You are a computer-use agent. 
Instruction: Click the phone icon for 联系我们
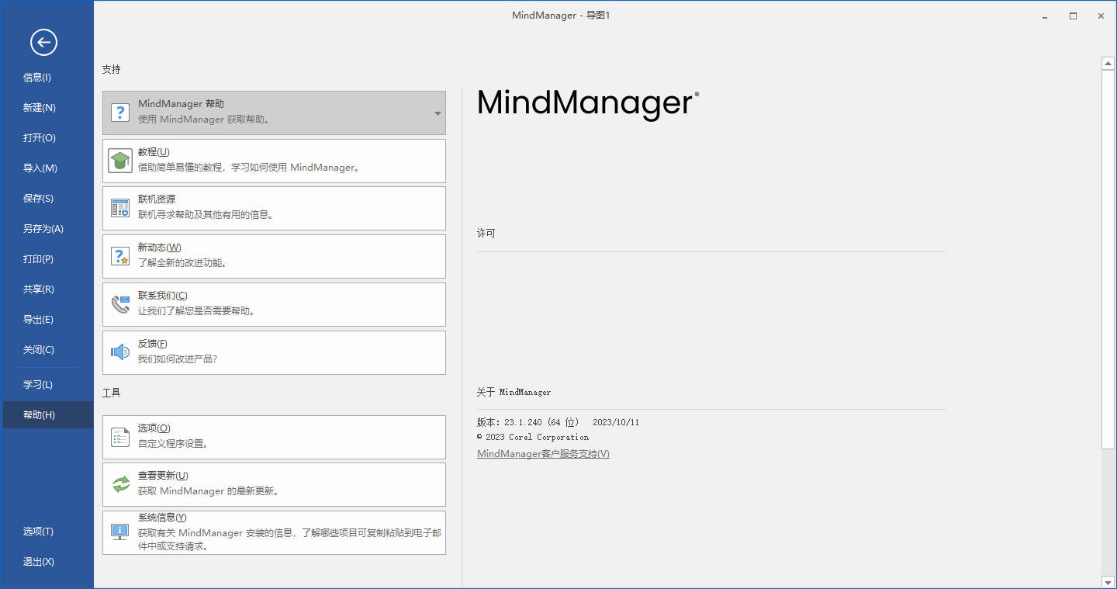(119, 304)
